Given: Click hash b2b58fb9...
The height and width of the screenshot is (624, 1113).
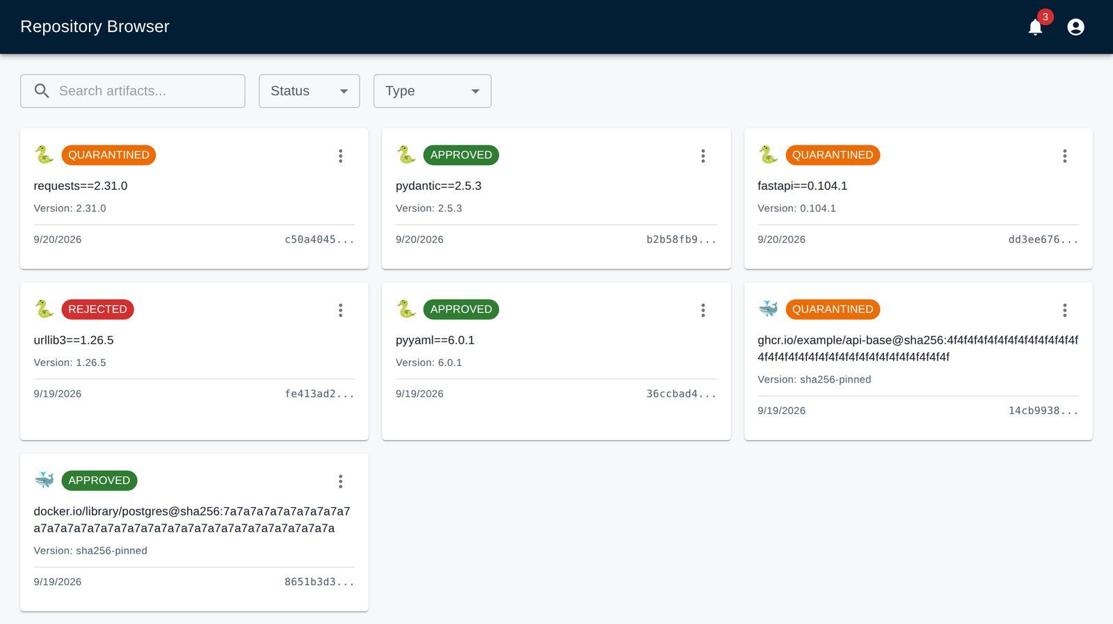Looking at the screenshot, I should tap(681, 239).
